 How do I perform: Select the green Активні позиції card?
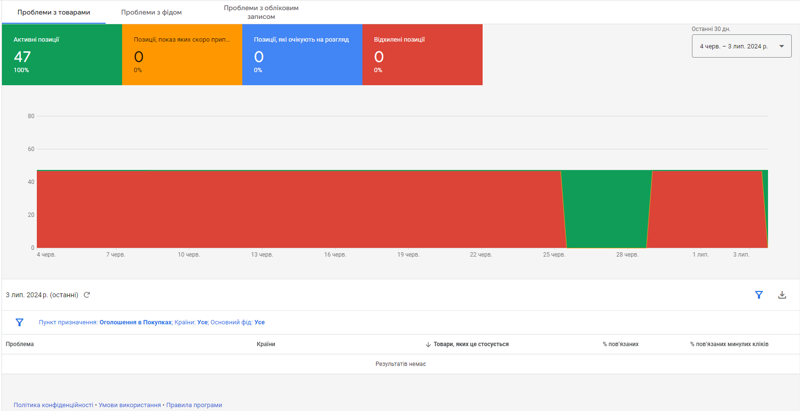pyautogui.click(x=62, y=55)
